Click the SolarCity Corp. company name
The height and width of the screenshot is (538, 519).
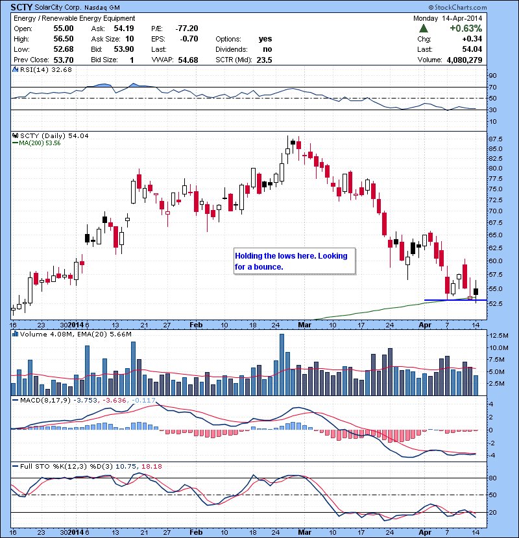[x=58, y=7]
